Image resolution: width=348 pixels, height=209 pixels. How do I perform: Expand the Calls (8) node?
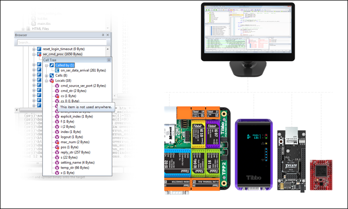(x=46, y=76)
